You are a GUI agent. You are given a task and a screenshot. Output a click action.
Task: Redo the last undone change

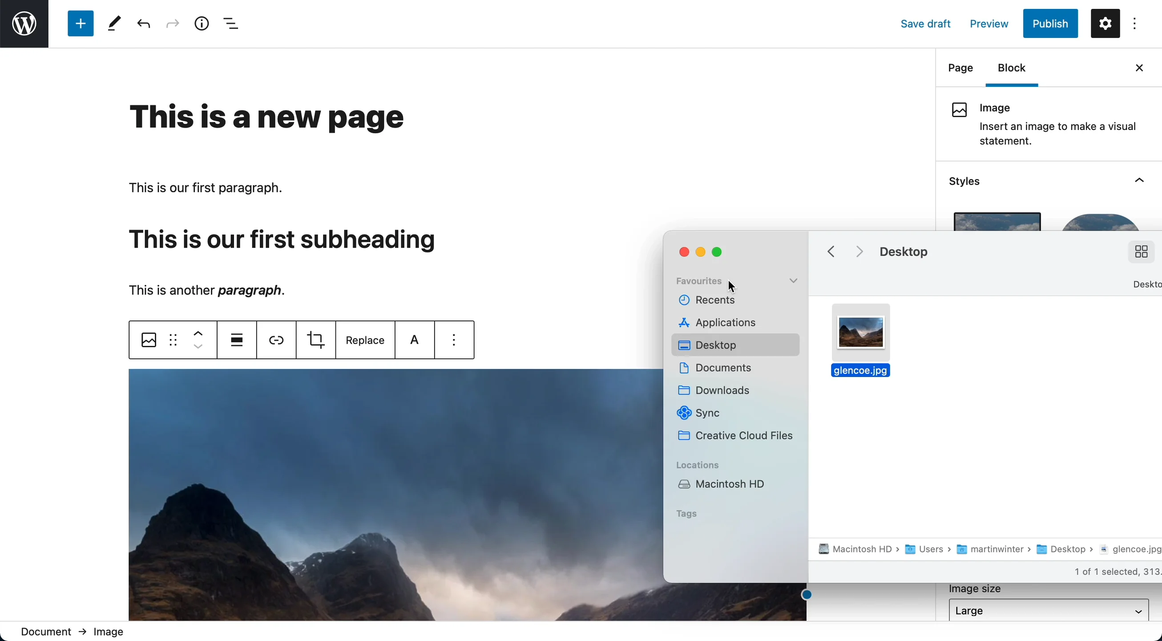coord(172,24)
